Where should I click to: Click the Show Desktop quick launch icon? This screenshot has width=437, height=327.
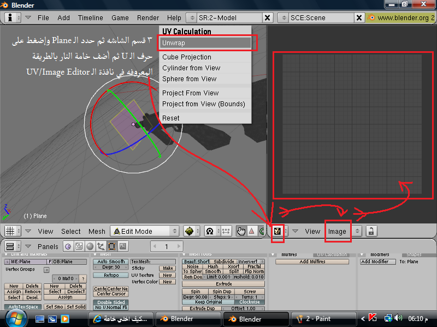tap(40, 319)
